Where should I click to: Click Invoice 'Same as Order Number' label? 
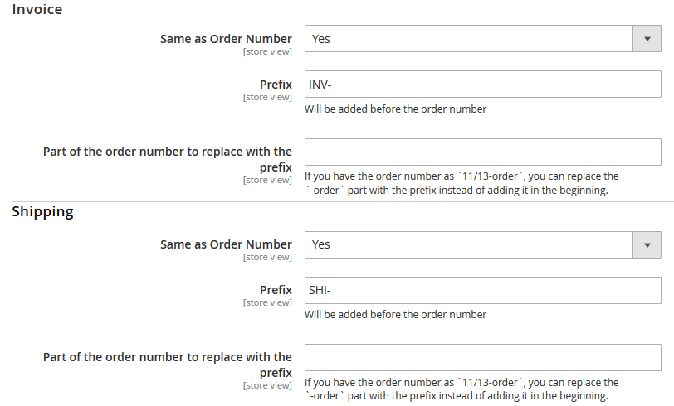226,39
